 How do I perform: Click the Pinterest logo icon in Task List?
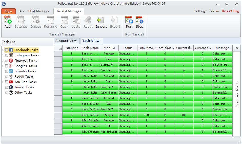(x=11, y=61)
